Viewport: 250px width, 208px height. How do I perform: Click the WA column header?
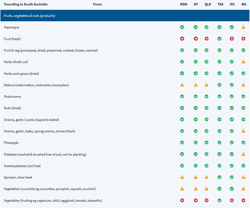click(x=244, y=4)
